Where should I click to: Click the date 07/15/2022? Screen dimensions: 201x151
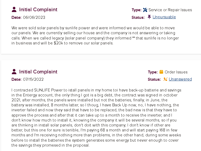(x=33, y=79)
